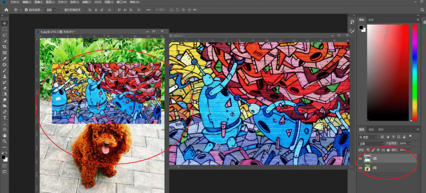This screenshot has height=193, width=426.
Task: Select the Crop tool
Action: 5,47
